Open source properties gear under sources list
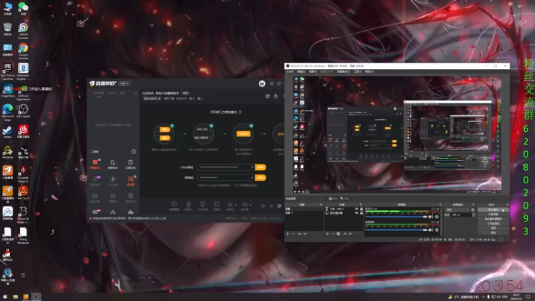The height and width of the screenshot is (301, 535). click(338, 233)
